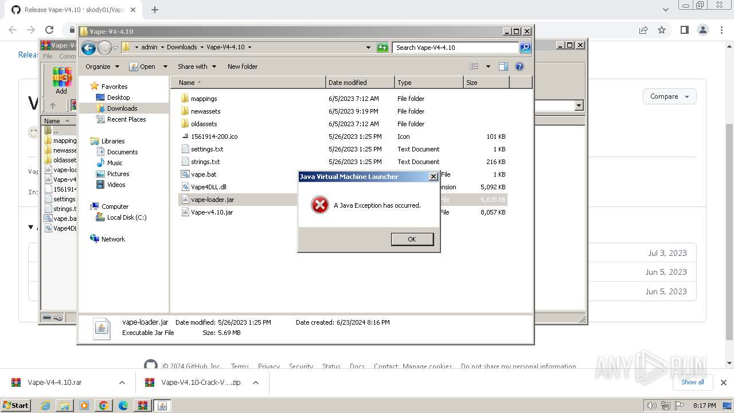The width and height of the screenshot is (734, 413).
Task: Open the Chrome profile avatar
Action: coord(703,30)
